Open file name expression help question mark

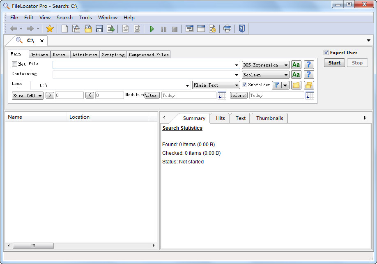(309, 65)
